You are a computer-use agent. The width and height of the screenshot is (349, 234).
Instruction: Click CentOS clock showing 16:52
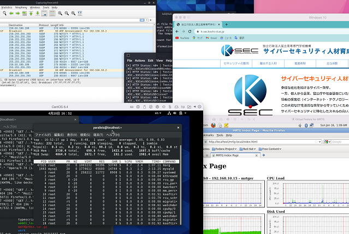click(60, 113)
